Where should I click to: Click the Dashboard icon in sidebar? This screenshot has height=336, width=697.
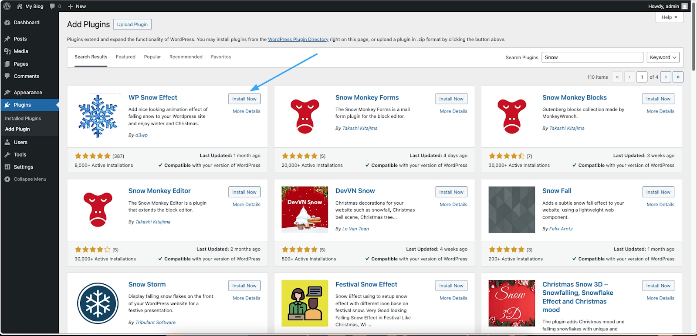click(7, 23)
